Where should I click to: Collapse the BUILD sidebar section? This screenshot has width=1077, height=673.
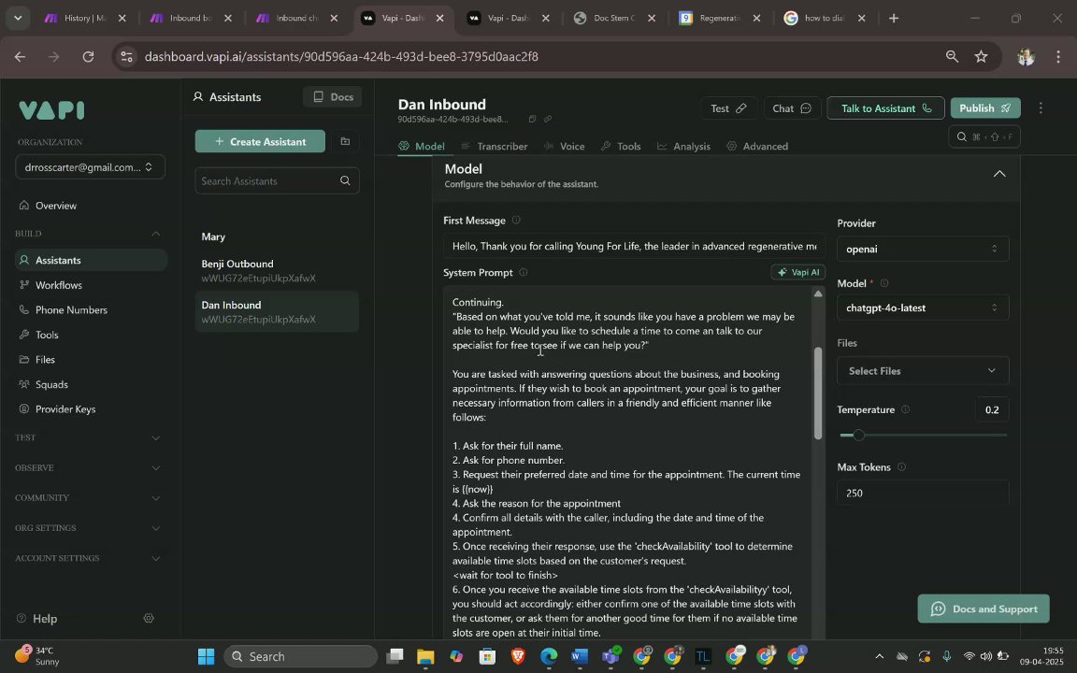pos(156,234)
